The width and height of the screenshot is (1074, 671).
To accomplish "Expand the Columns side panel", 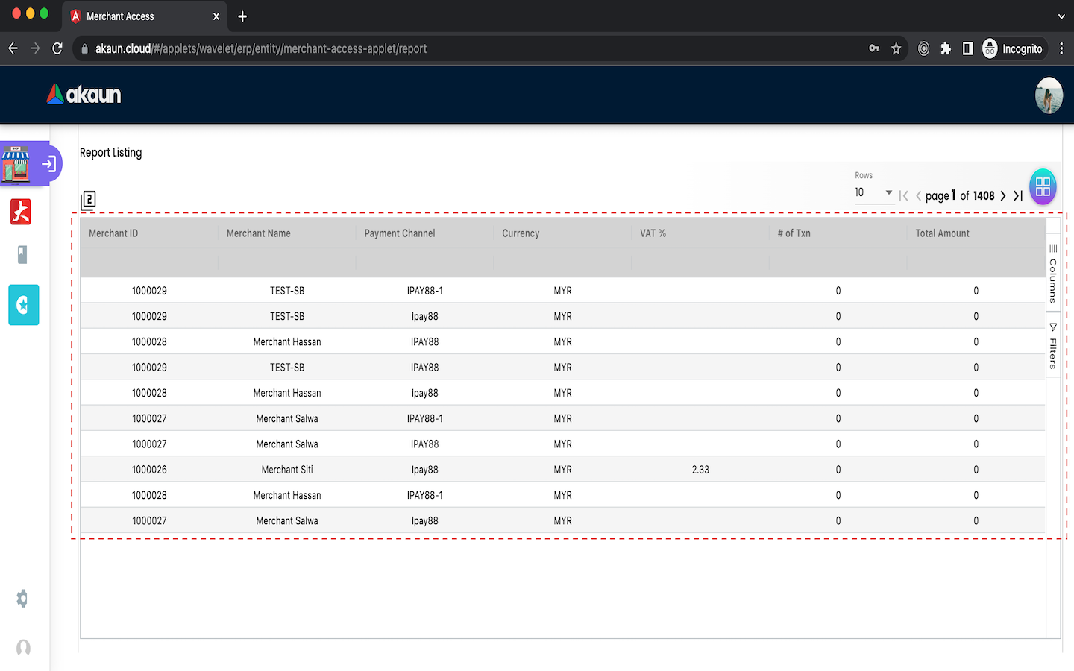I will click(x=1053, y=273).
